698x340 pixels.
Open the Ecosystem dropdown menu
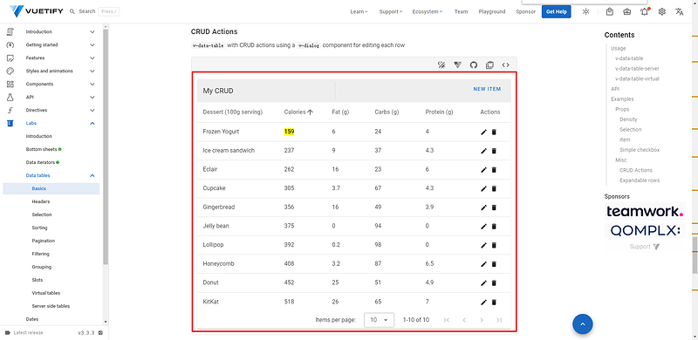[428, 11]
